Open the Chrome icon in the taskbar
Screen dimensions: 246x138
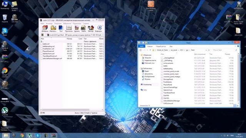click(x=22, y=135)
